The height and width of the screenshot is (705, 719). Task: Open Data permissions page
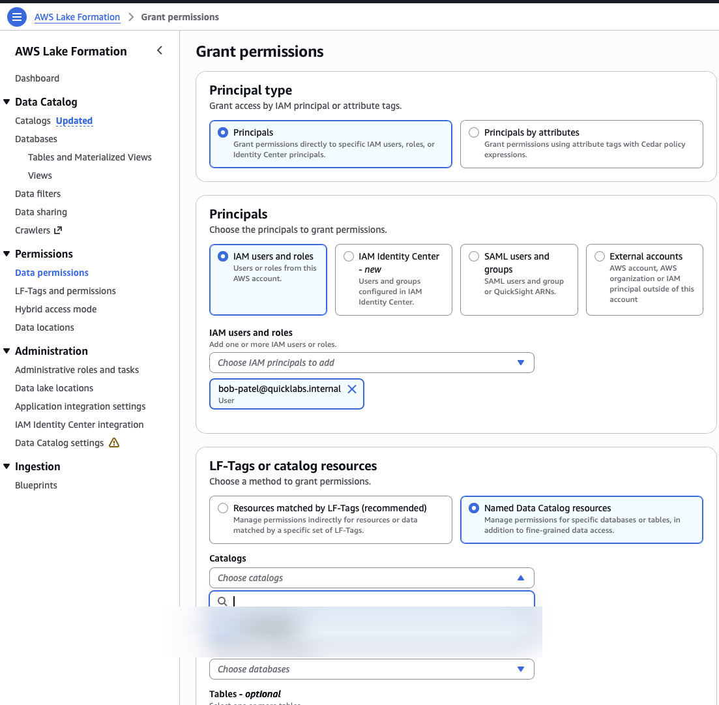(51, 273)
